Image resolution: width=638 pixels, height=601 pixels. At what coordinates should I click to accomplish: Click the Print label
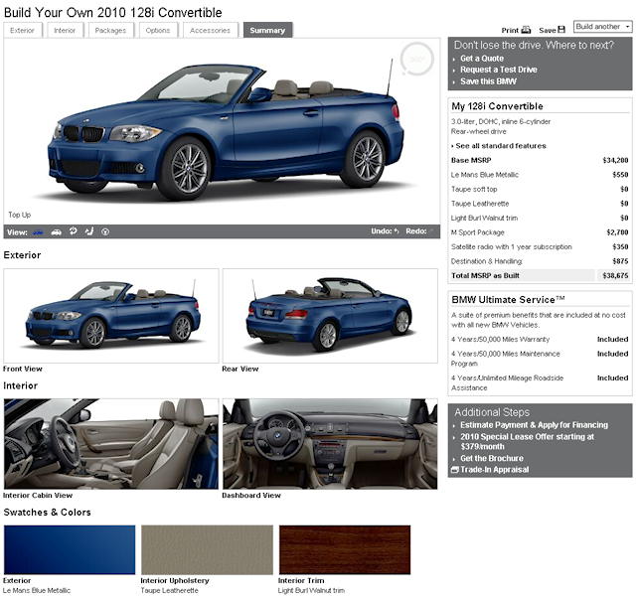pyautogui.click(x=510, y=30)
